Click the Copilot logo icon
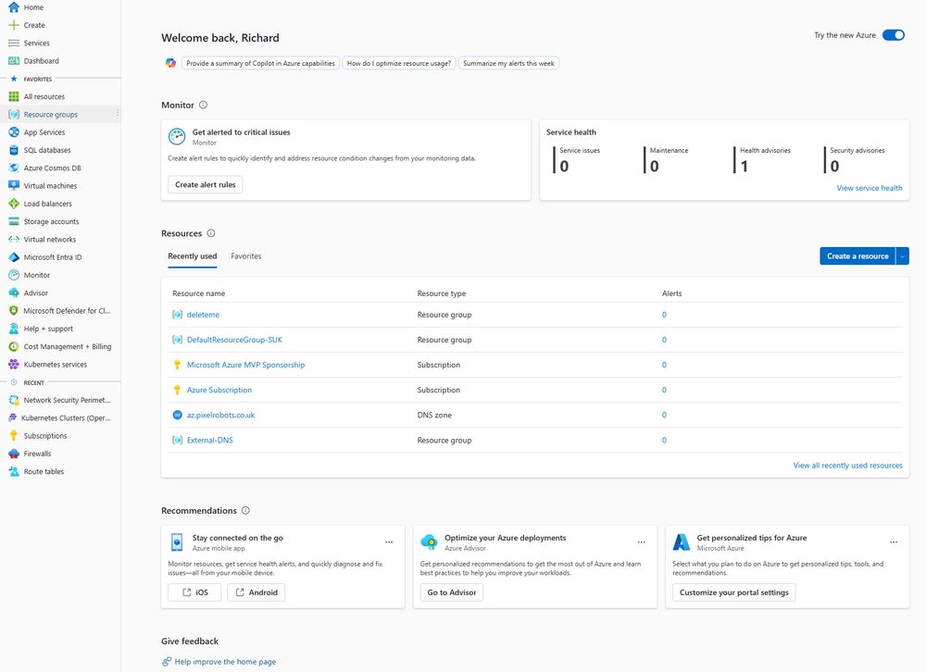 click(x=170, y=63)
